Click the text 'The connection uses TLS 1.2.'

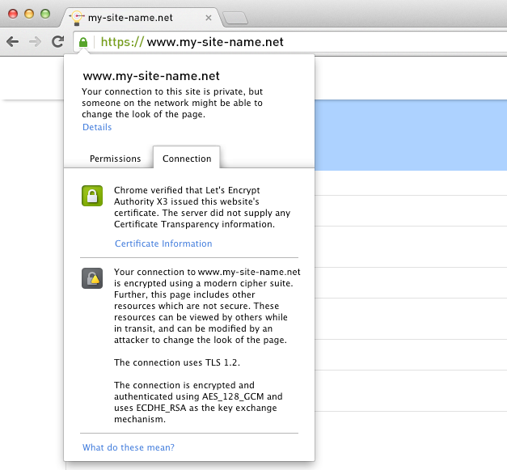click(177, 362)
